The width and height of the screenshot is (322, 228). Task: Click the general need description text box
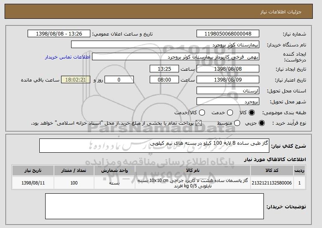tap(154, 146)
